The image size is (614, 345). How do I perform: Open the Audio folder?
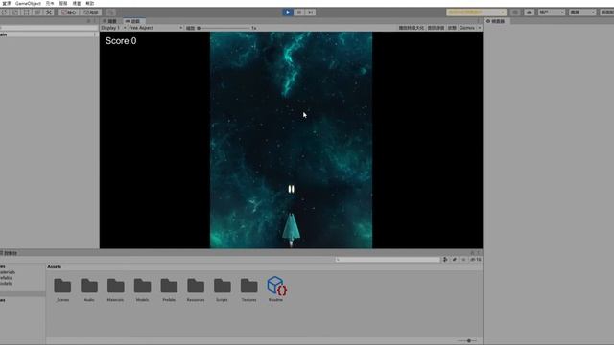click(89, 289)
